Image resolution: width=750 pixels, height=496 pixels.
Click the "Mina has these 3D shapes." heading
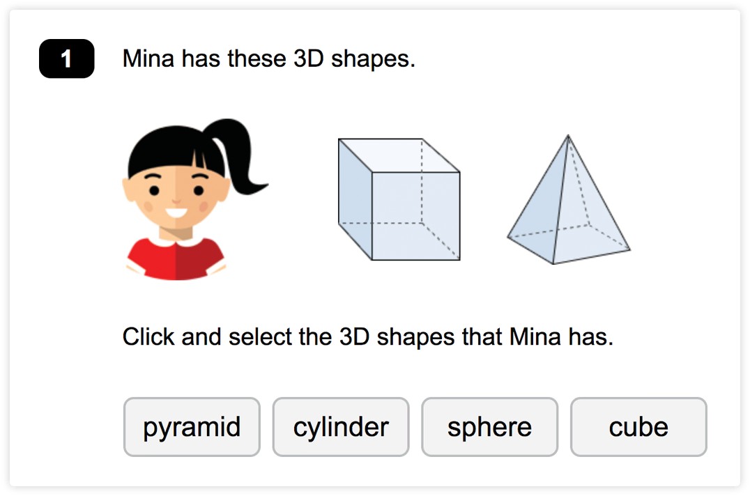(269, 59)
